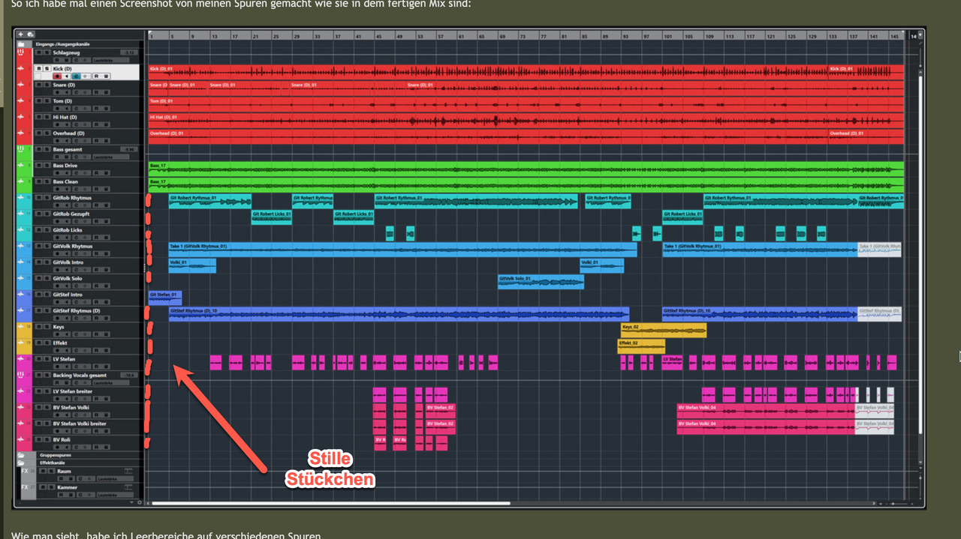Open edit channel settings on Kick (D)
Viewport: 961px width, 539px height.
click(x=77, y=76)
